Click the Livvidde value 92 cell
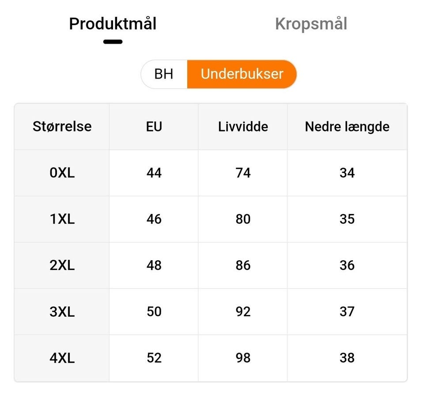424x397 pixels. 243,312
